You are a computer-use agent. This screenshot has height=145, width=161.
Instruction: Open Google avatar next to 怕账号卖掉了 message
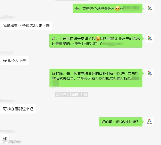(x=149, y=38)
